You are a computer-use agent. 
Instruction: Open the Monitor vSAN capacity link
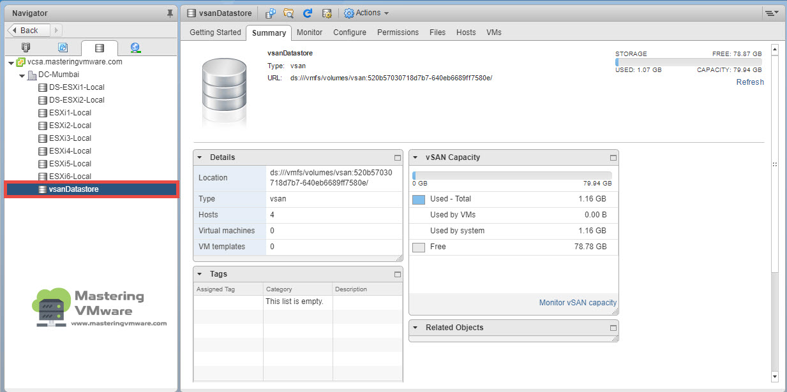point(578,303)
